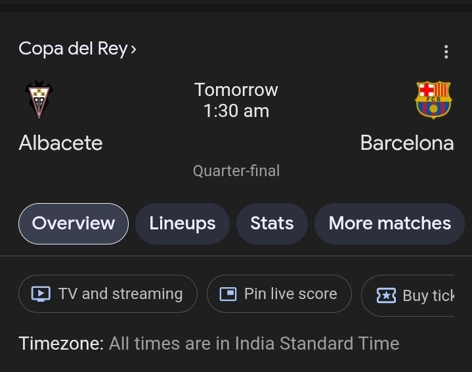Image resolution: width=472 pixels, height=372 pixels.
Task: Show the More matches tab
Action: 389,223
